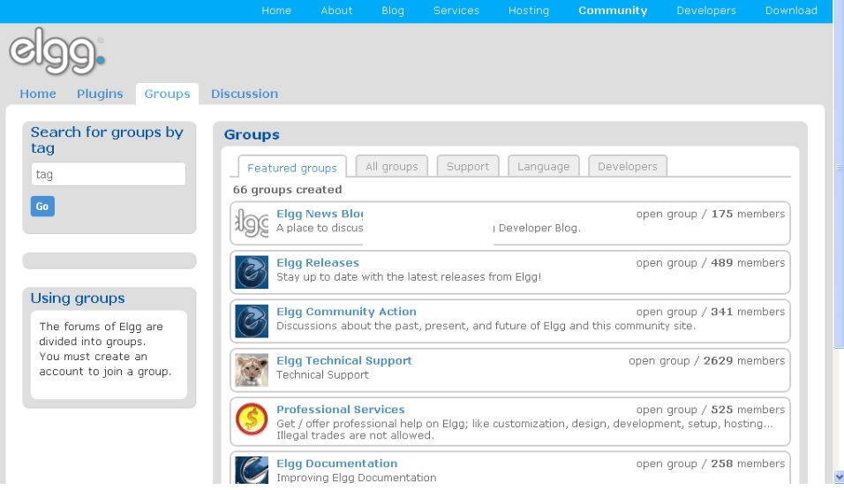Image resolution: width=844 pixels, height=490 pixels.
Task: Open Developers in top navigation bar
Action: click(706, 11)
